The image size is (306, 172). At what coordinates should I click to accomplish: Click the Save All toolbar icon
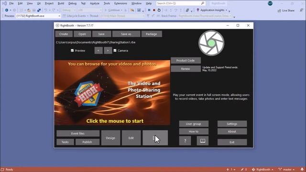(39, 10)
